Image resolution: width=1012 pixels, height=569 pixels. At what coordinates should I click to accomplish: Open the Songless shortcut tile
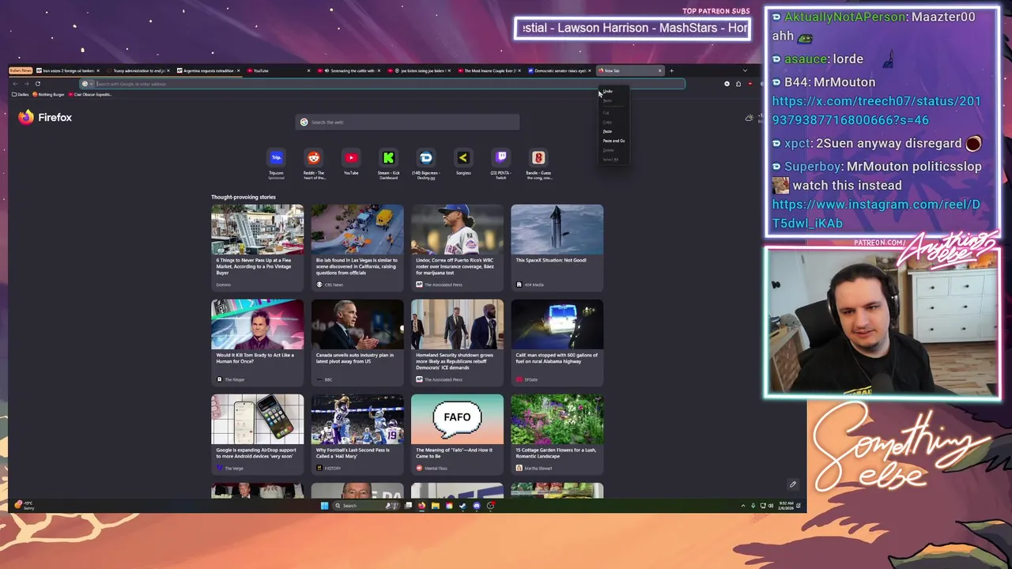(463, 163)
